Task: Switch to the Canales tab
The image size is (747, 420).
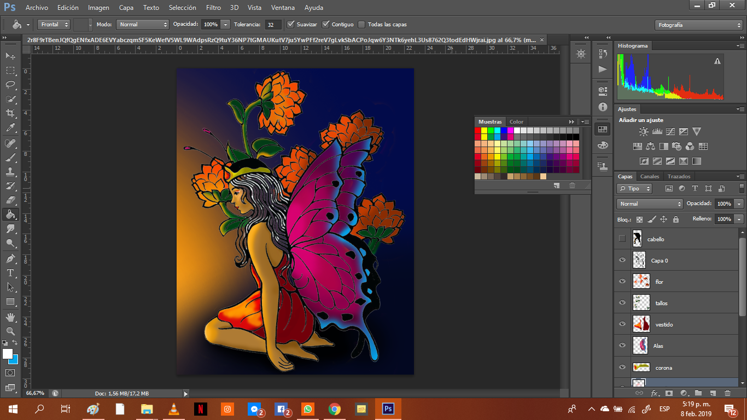Action: 650,177
